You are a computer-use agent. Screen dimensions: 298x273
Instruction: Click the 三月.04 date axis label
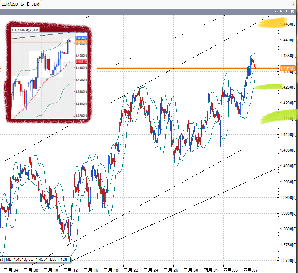tap(11, 270)
